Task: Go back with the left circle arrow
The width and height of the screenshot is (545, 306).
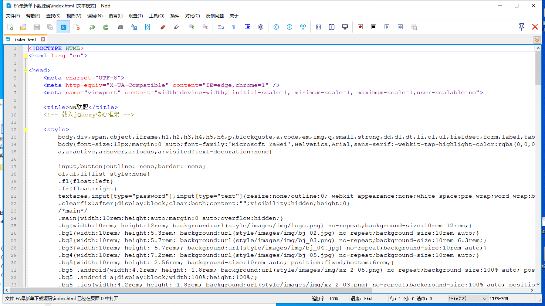Action: (x=276, y=27)
